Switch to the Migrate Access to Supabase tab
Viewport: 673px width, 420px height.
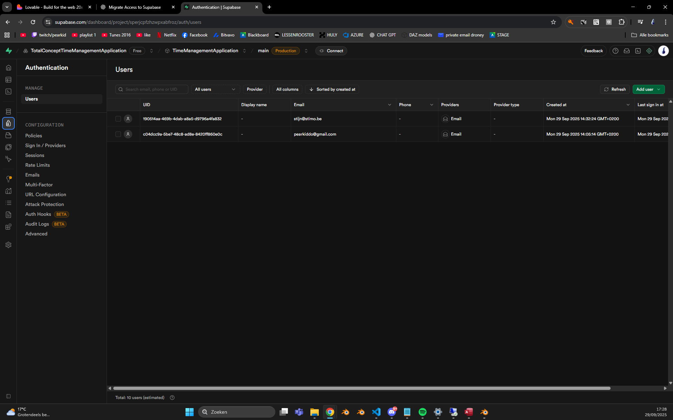135,7
